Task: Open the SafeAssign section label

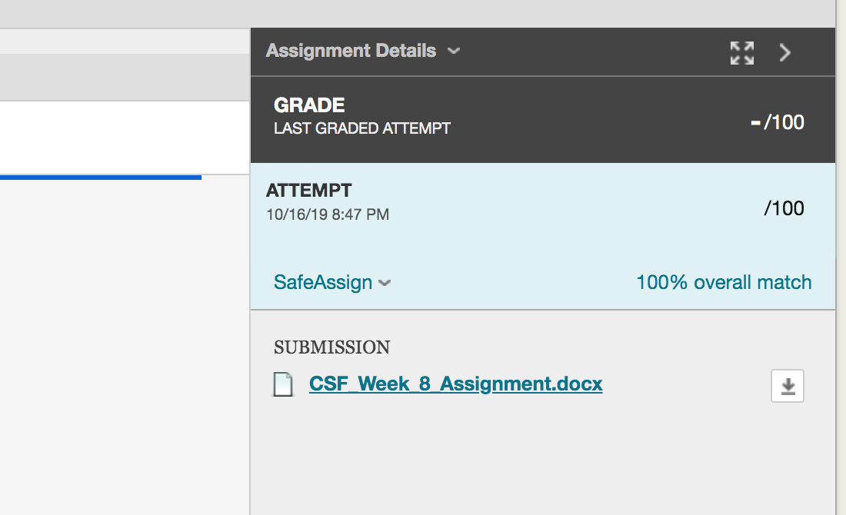Action: tap(323, 282)
